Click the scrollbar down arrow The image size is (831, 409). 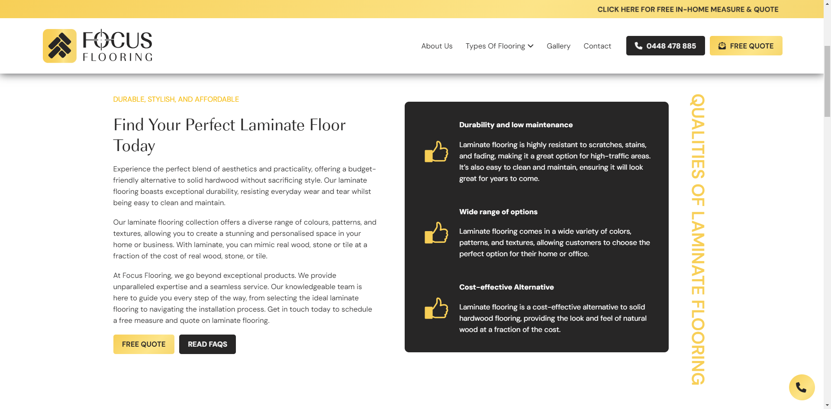tap(827, 405)
